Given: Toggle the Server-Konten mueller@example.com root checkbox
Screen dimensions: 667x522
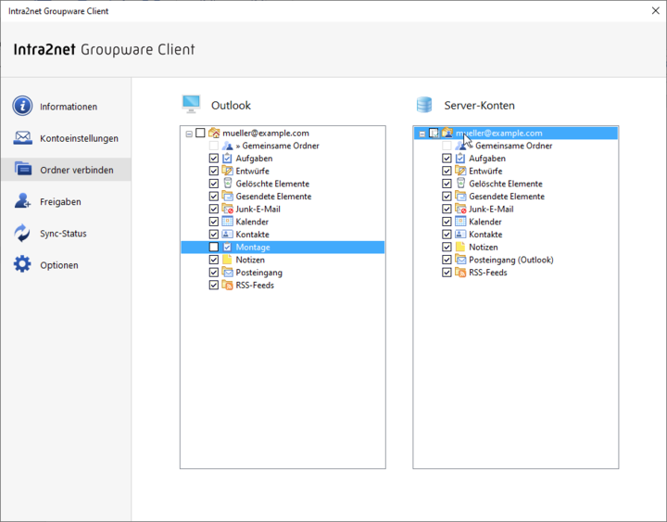Looking at the screenshot, I should pos(434,133).
